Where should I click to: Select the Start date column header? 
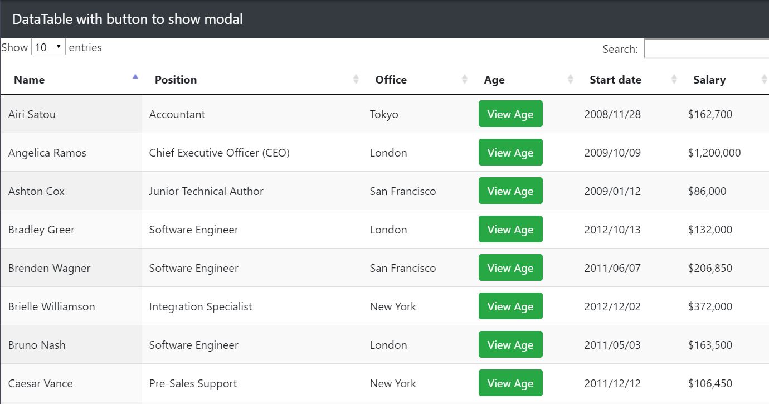[x=615, y=80]
